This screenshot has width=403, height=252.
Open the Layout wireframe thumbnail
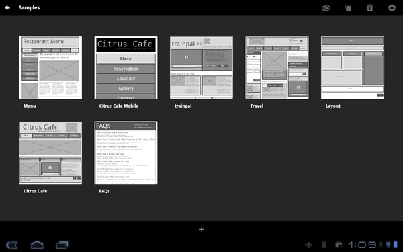(353, 68)
